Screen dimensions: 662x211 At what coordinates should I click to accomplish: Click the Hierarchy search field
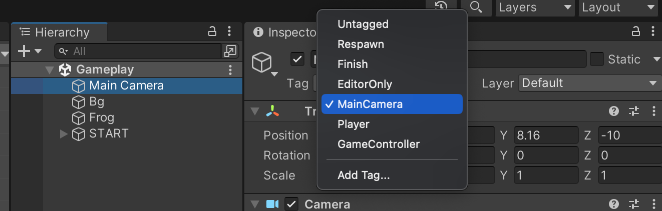click(138, 51)
